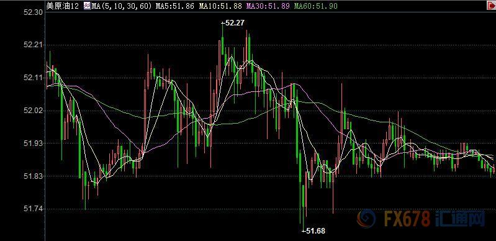
Task: Click the FX678 watermark text
Action: click(407, 219)
